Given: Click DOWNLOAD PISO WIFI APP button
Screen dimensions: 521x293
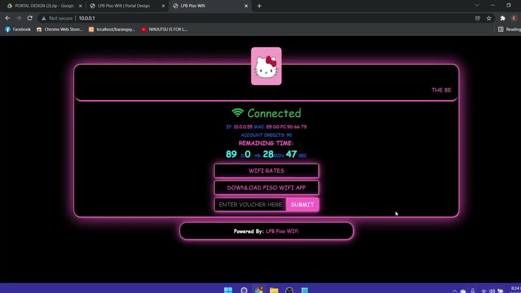Looking at the screenshot, I should (267, 188).
